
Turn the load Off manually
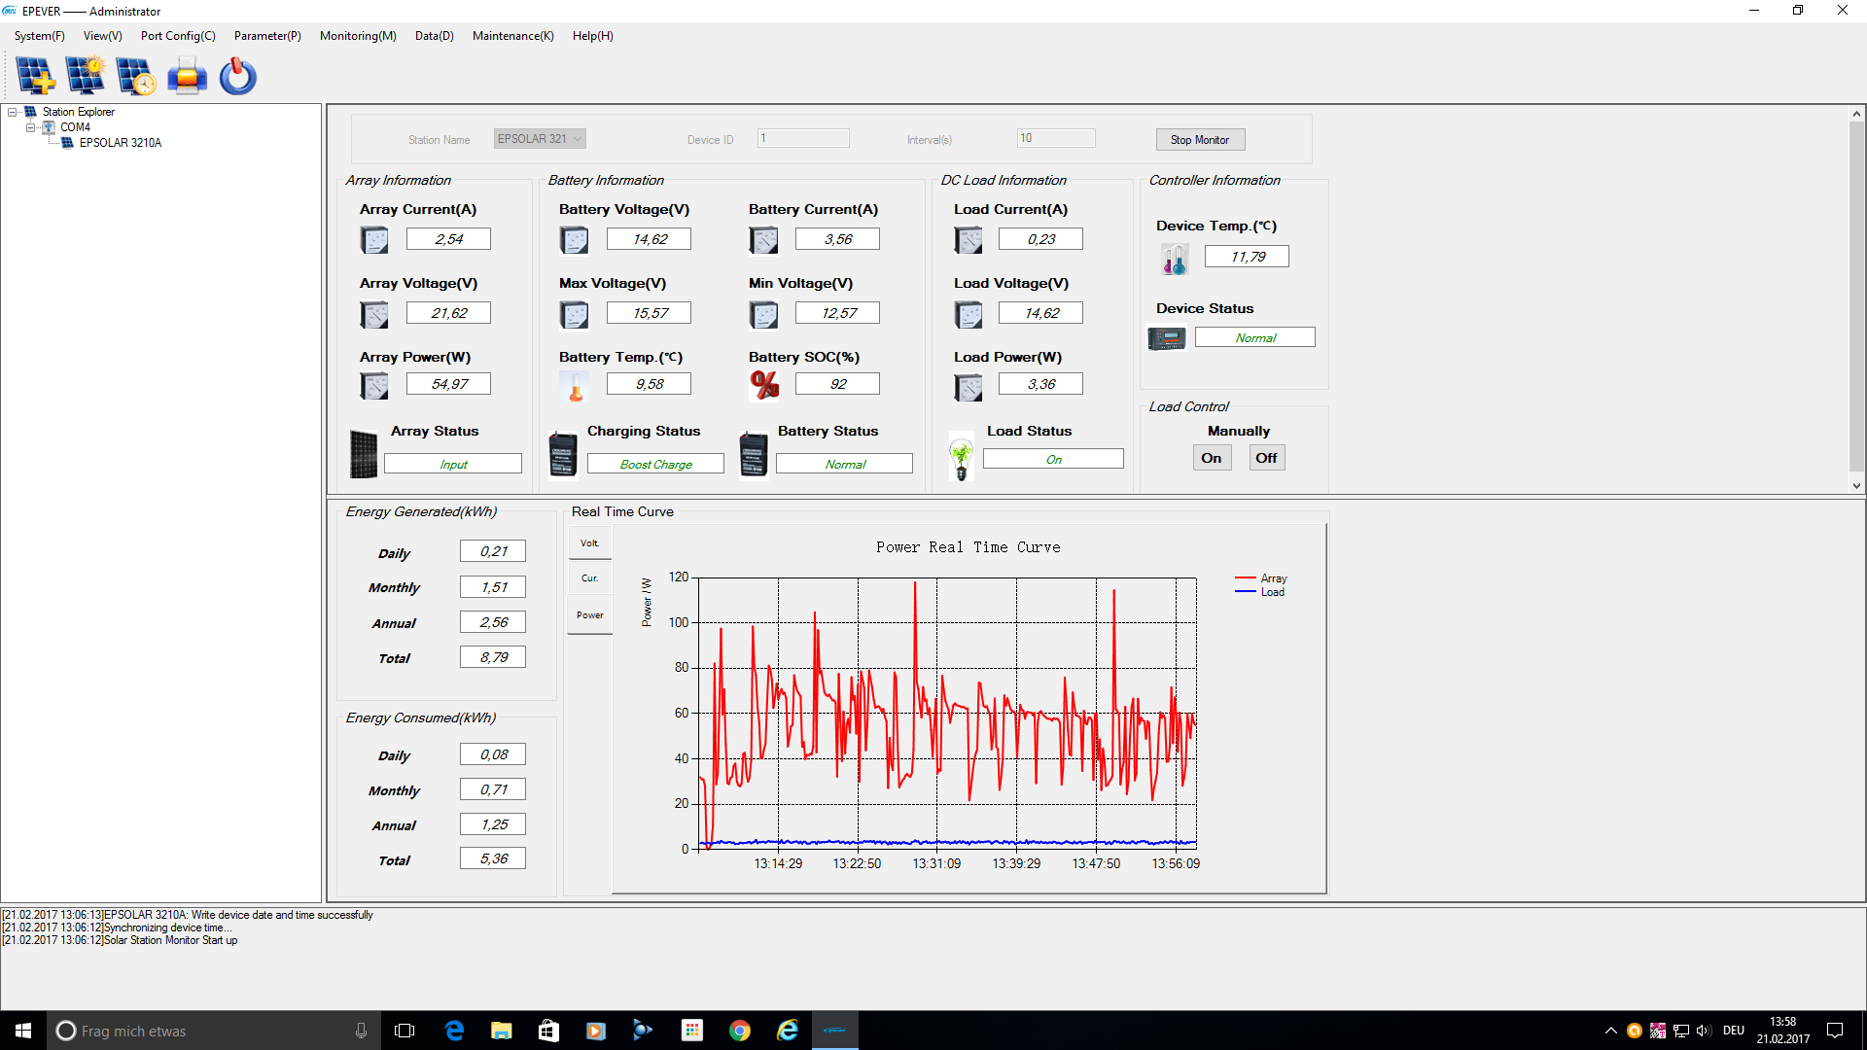(1266, 458)
